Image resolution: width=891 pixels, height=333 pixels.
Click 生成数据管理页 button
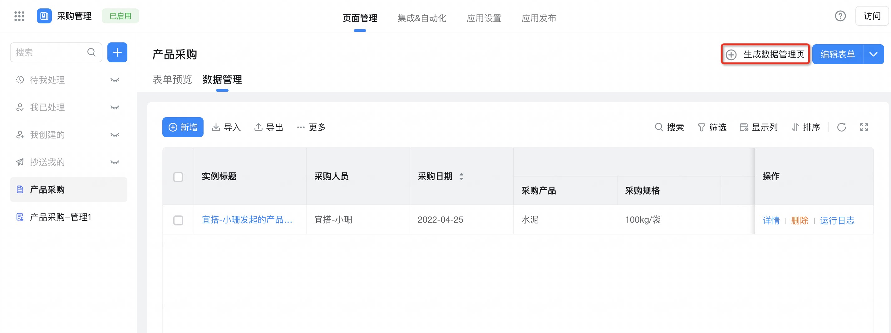click(765, 54)
